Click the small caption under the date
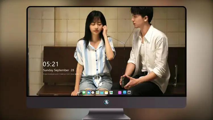This screenshot has height=120, width=213. [63, 74]
